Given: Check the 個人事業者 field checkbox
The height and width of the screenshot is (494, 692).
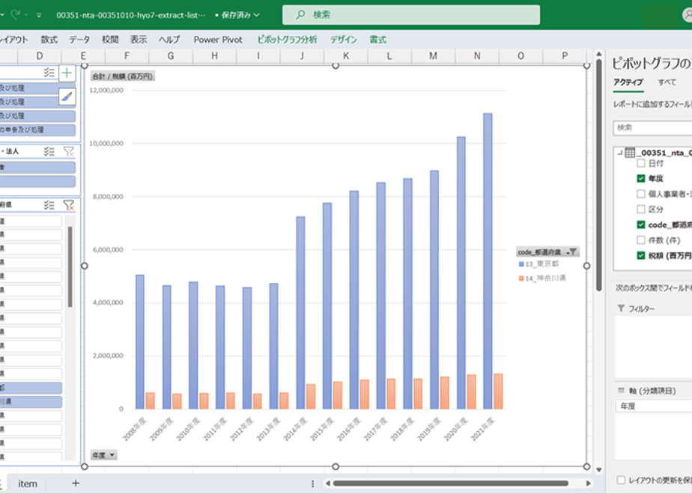Looking at the screenshot, I should [641, 194].
